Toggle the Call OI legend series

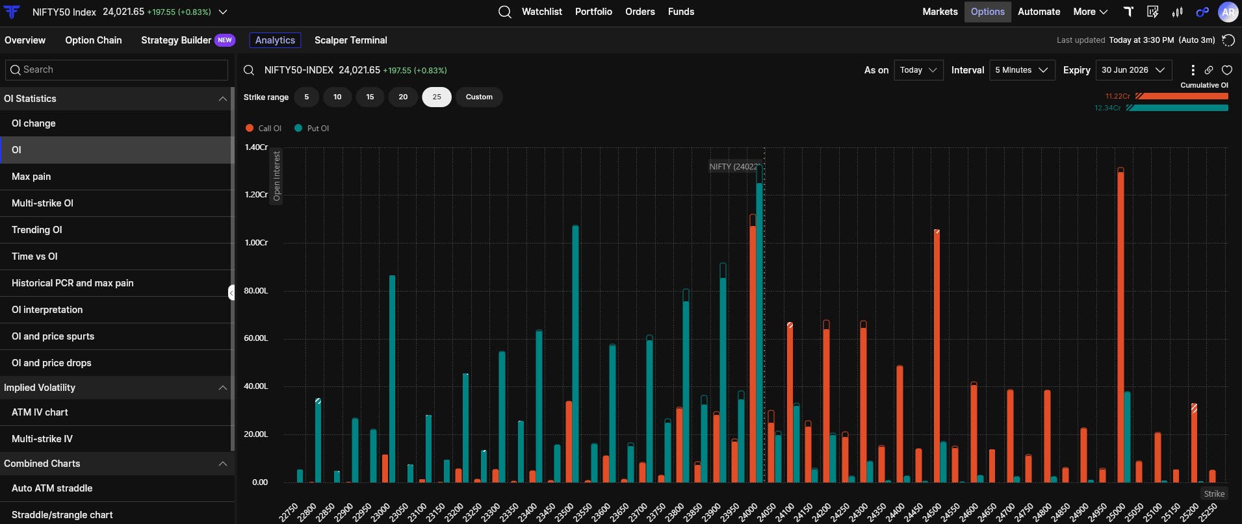pos(263,129)
